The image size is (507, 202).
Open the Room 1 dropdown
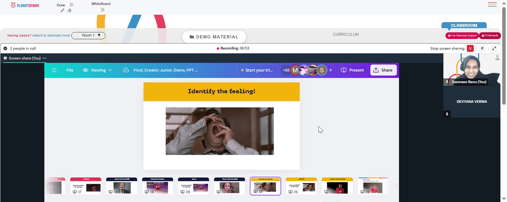88,35
